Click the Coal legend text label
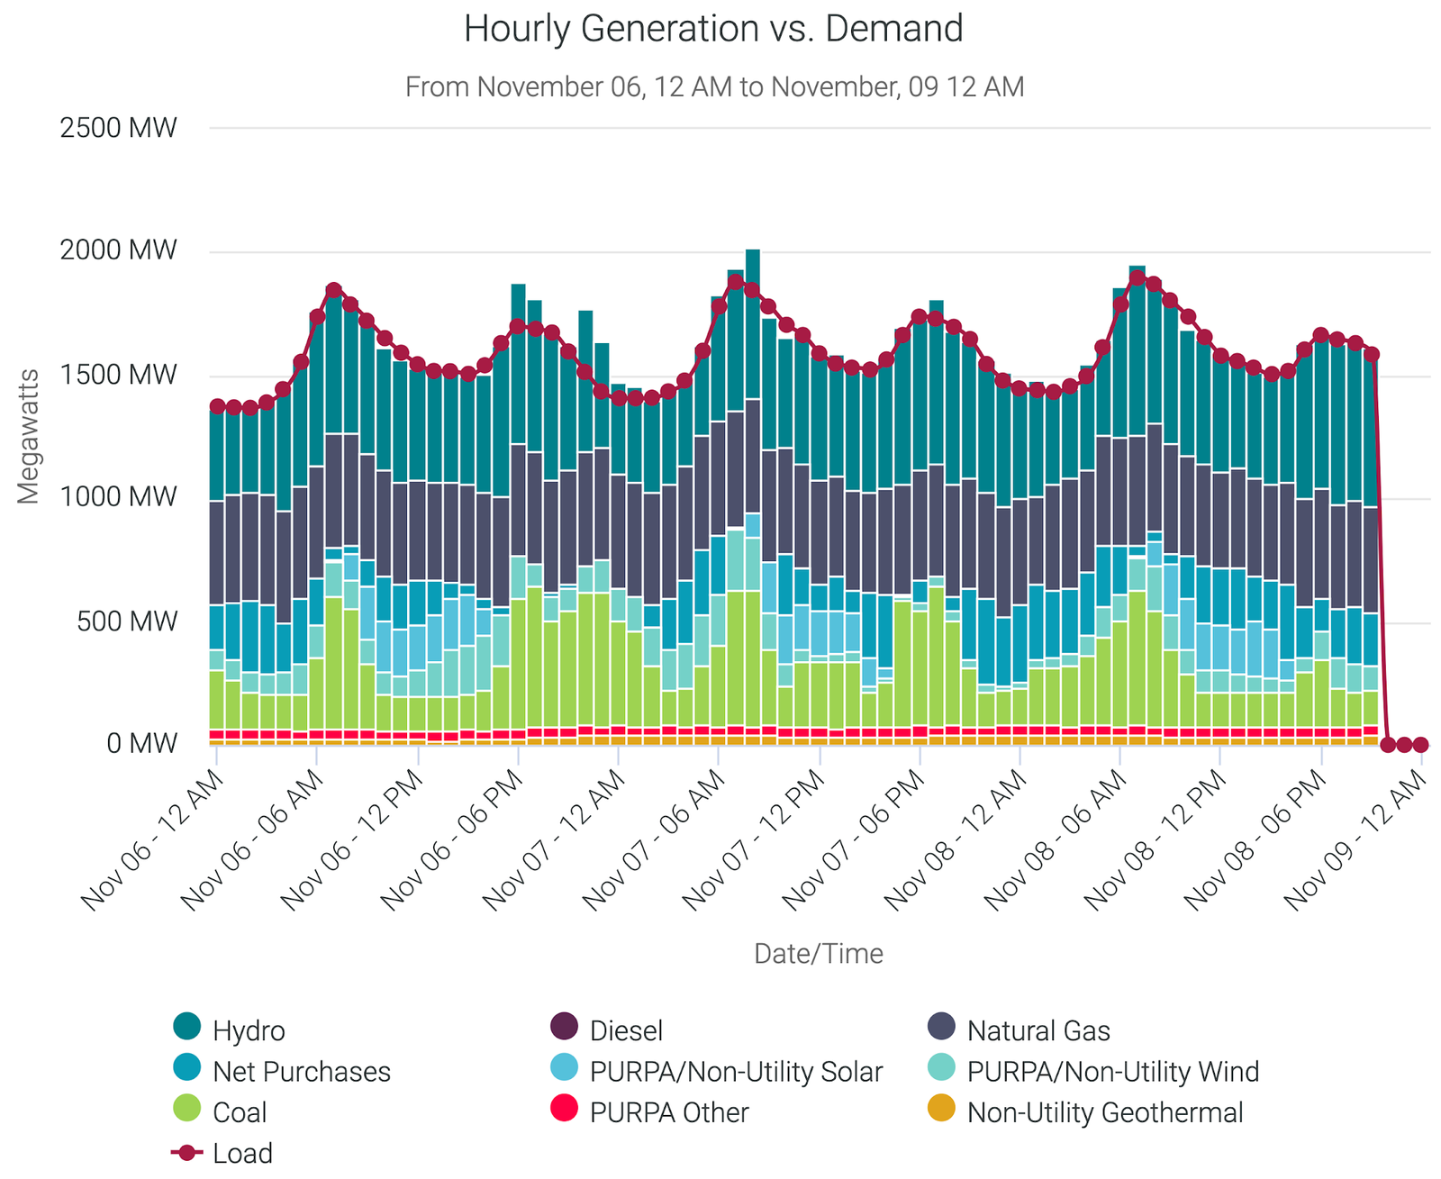The width and height of the screenshot is (1441, 1179). (x=240, y=1113)
